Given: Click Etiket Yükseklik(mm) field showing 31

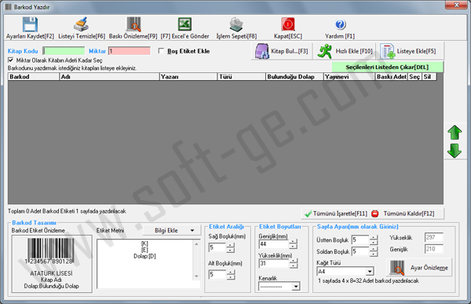Looking at the screenshot, I should click(274, 263).
